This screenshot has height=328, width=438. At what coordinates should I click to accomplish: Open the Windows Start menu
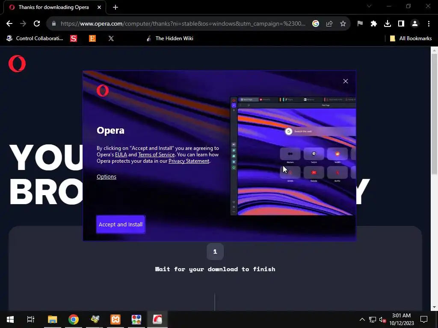click(x=10, y=319)
